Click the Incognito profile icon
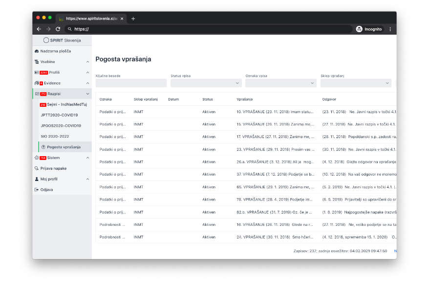Viewport: 429px width, 281px height. (360, 29)
